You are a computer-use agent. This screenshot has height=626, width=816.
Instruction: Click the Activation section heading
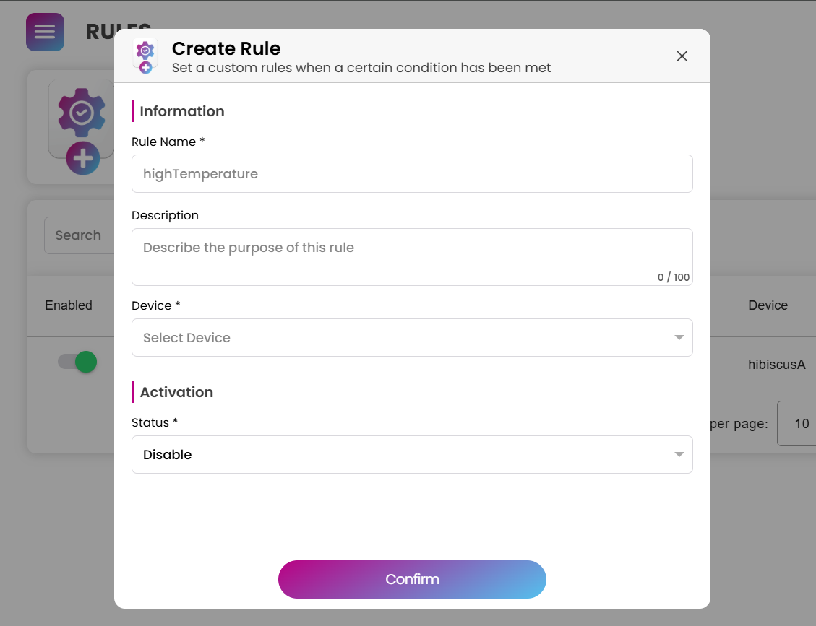[176, 392]
